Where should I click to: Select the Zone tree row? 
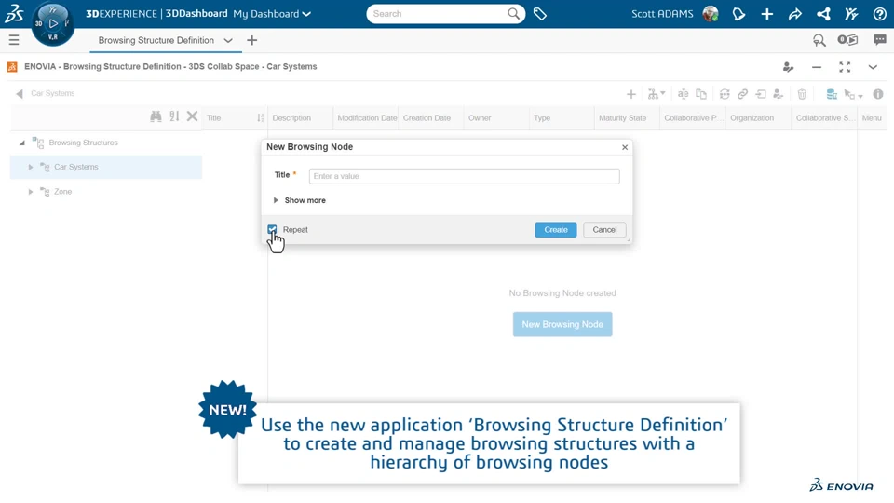(106, 192)
